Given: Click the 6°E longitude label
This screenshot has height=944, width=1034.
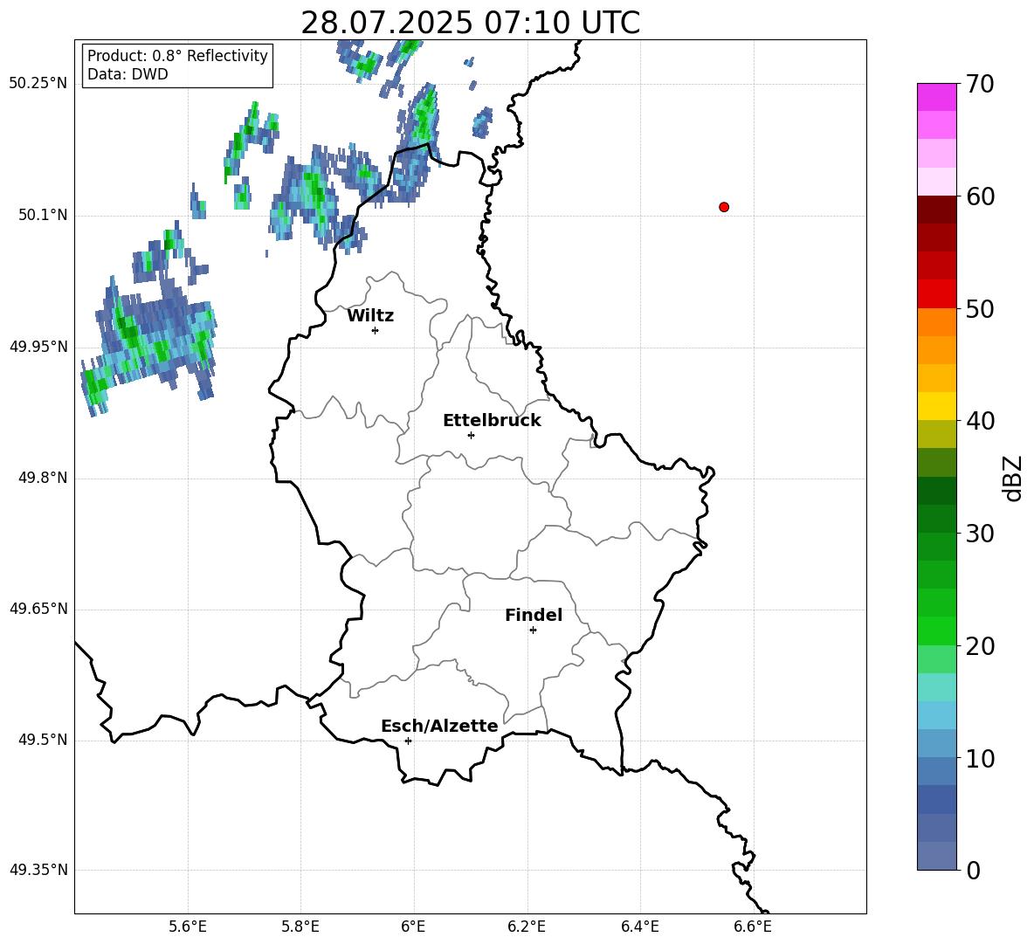Looking at the screenshot, I should [413, 927].
